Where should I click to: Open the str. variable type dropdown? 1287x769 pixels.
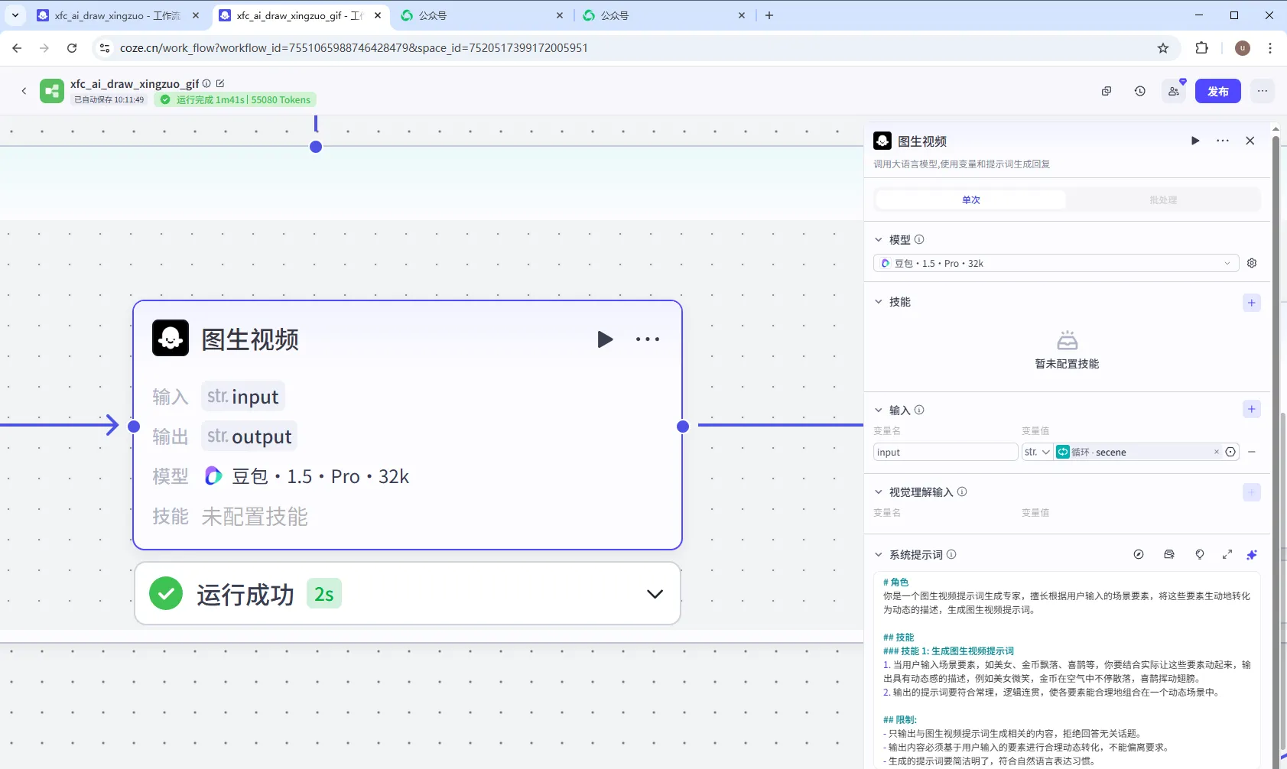pyautogui.click(x=1037, y=452)
